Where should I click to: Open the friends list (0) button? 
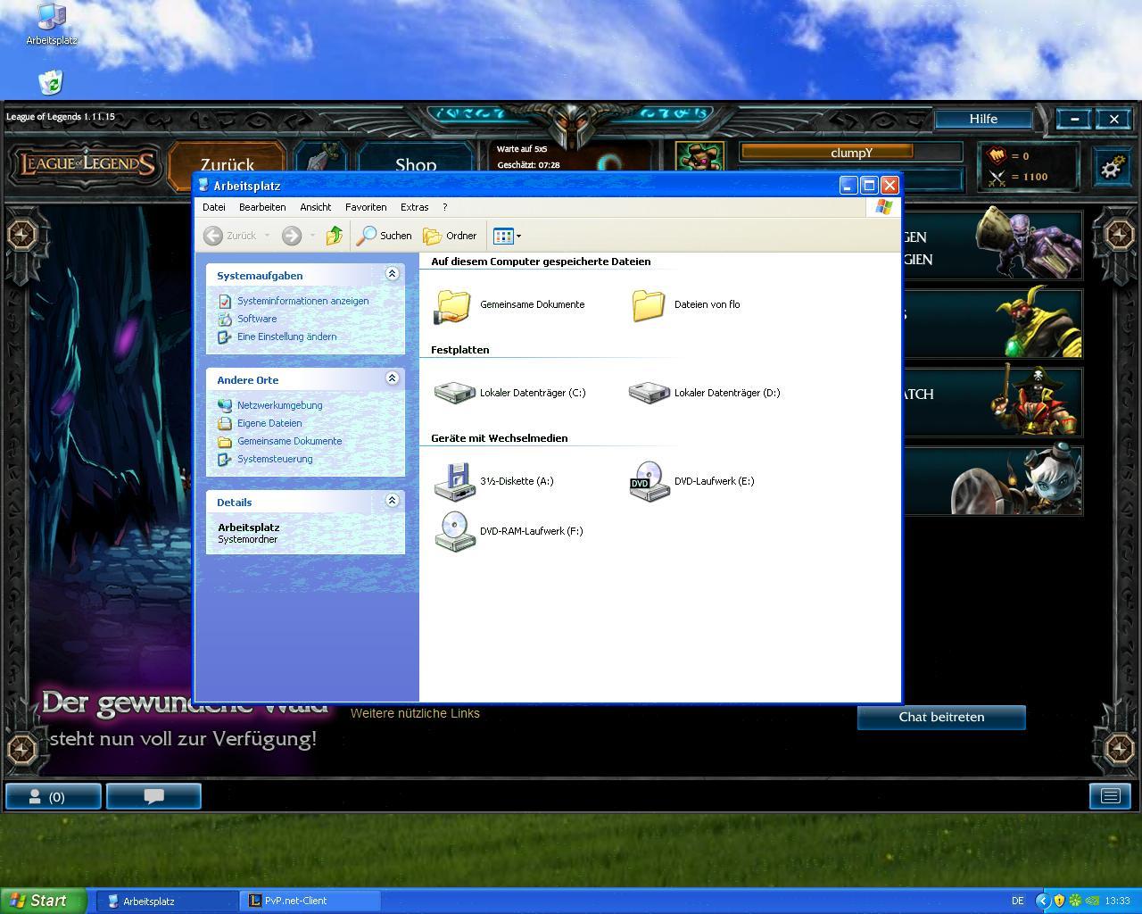click(54, 796)
